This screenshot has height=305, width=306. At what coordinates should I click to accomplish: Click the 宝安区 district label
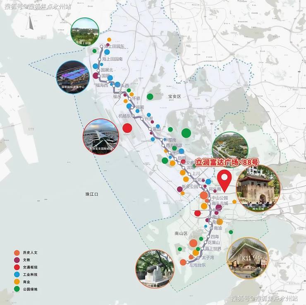175,96
